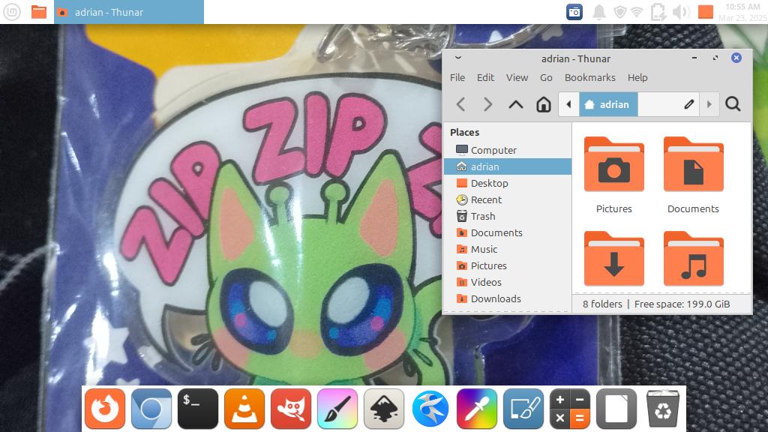Open the View menu

click(x=517, y=77)
